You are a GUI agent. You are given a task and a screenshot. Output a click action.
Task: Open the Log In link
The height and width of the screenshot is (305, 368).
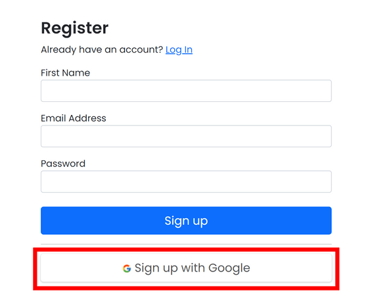[179, 49]
